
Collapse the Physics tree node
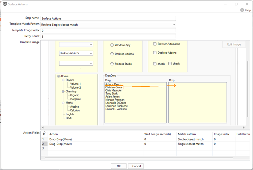(63, 80)
